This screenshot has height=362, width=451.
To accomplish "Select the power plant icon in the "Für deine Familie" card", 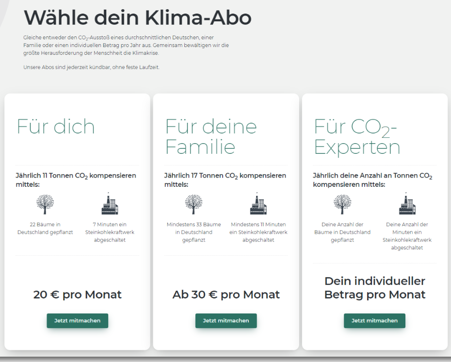I will tap(258, 204).
